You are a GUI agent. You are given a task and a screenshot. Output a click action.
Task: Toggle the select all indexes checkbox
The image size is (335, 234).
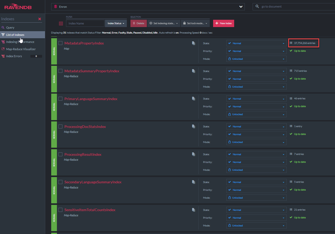click(61, 23)
